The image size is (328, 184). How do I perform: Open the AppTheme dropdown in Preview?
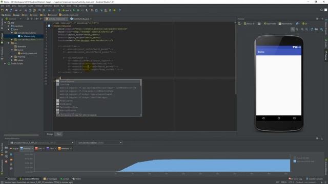click(270, 24)
